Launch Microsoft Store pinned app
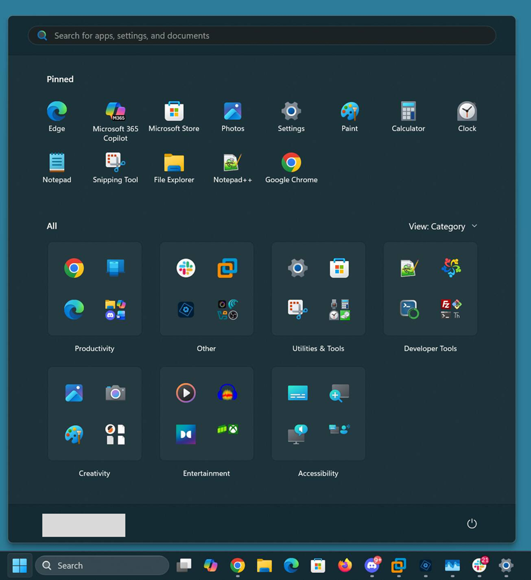531x580 pixels. [x=174, y=112]
